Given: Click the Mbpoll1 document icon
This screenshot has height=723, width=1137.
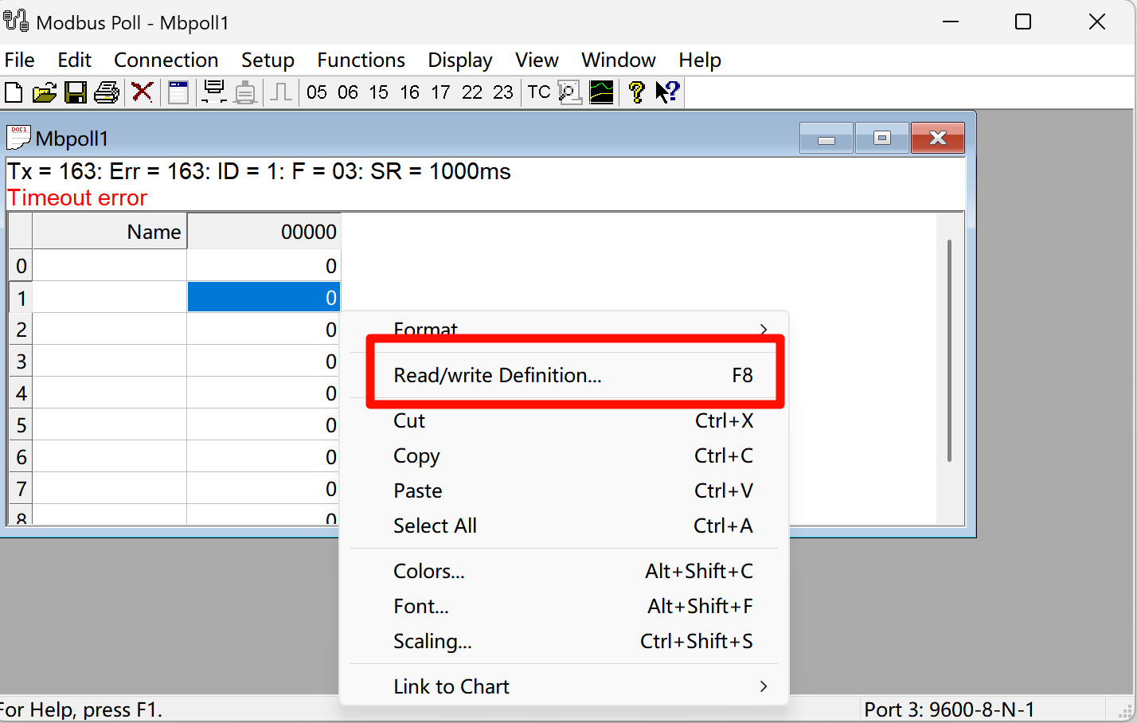Looking at the screenshot, I should point(18,137).
